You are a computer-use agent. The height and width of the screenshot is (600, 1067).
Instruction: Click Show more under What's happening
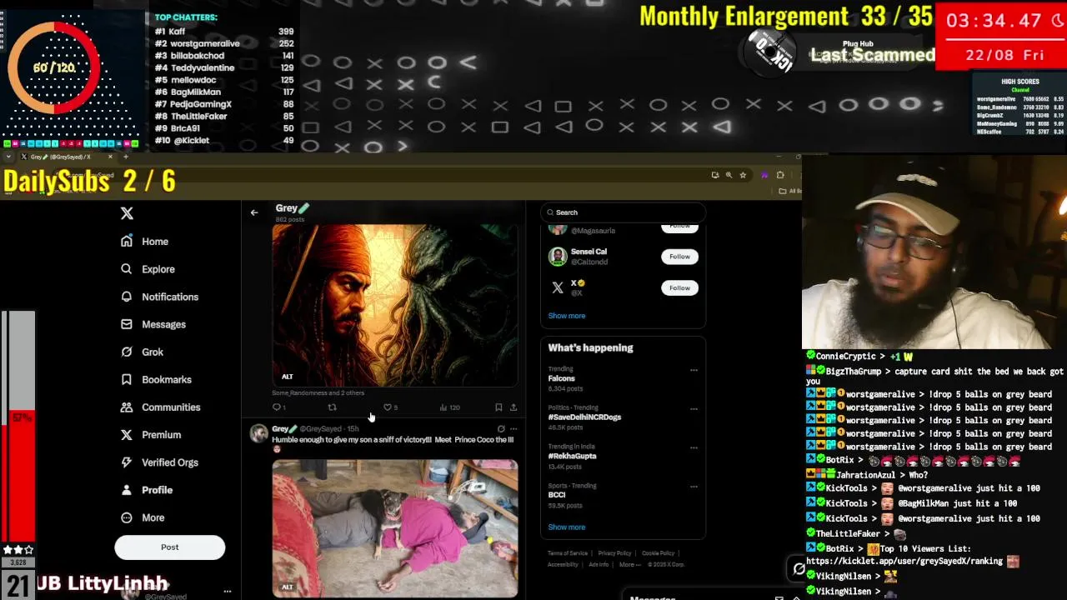[567, 527]
